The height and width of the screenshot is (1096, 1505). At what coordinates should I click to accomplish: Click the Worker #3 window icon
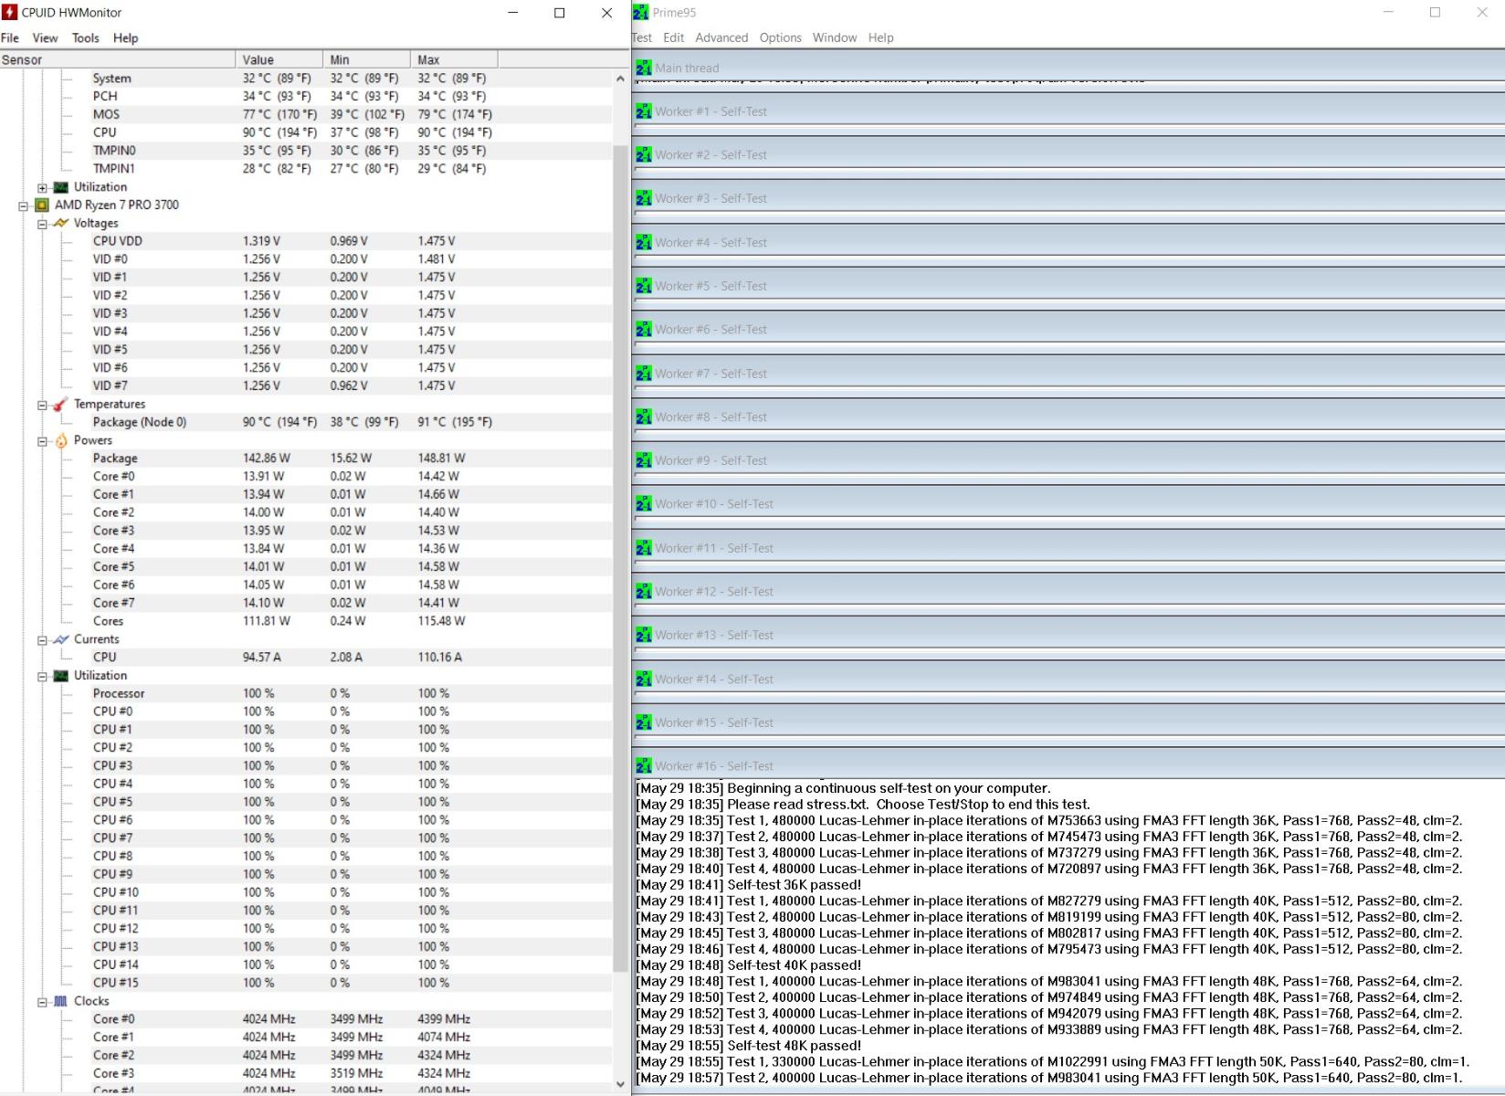(644, 198)
